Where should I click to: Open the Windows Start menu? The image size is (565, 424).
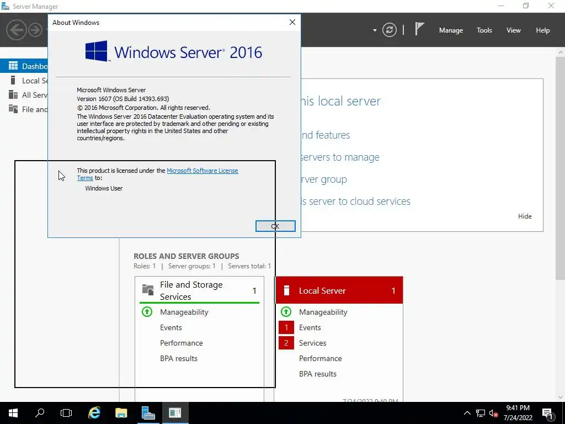13,413
